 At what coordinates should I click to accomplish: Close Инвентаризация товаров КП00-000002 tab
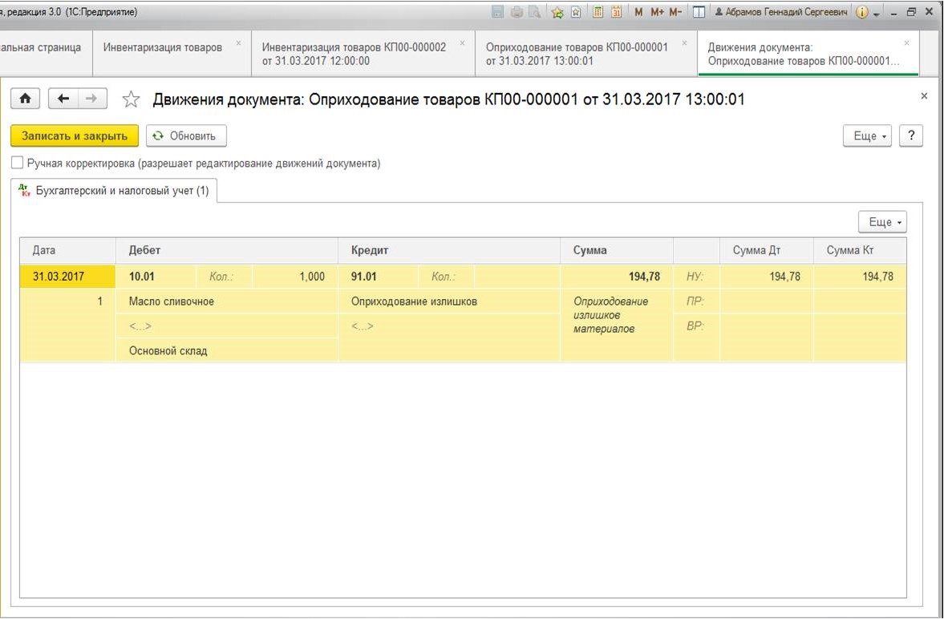pyautogui.click(x=462, y=42)
